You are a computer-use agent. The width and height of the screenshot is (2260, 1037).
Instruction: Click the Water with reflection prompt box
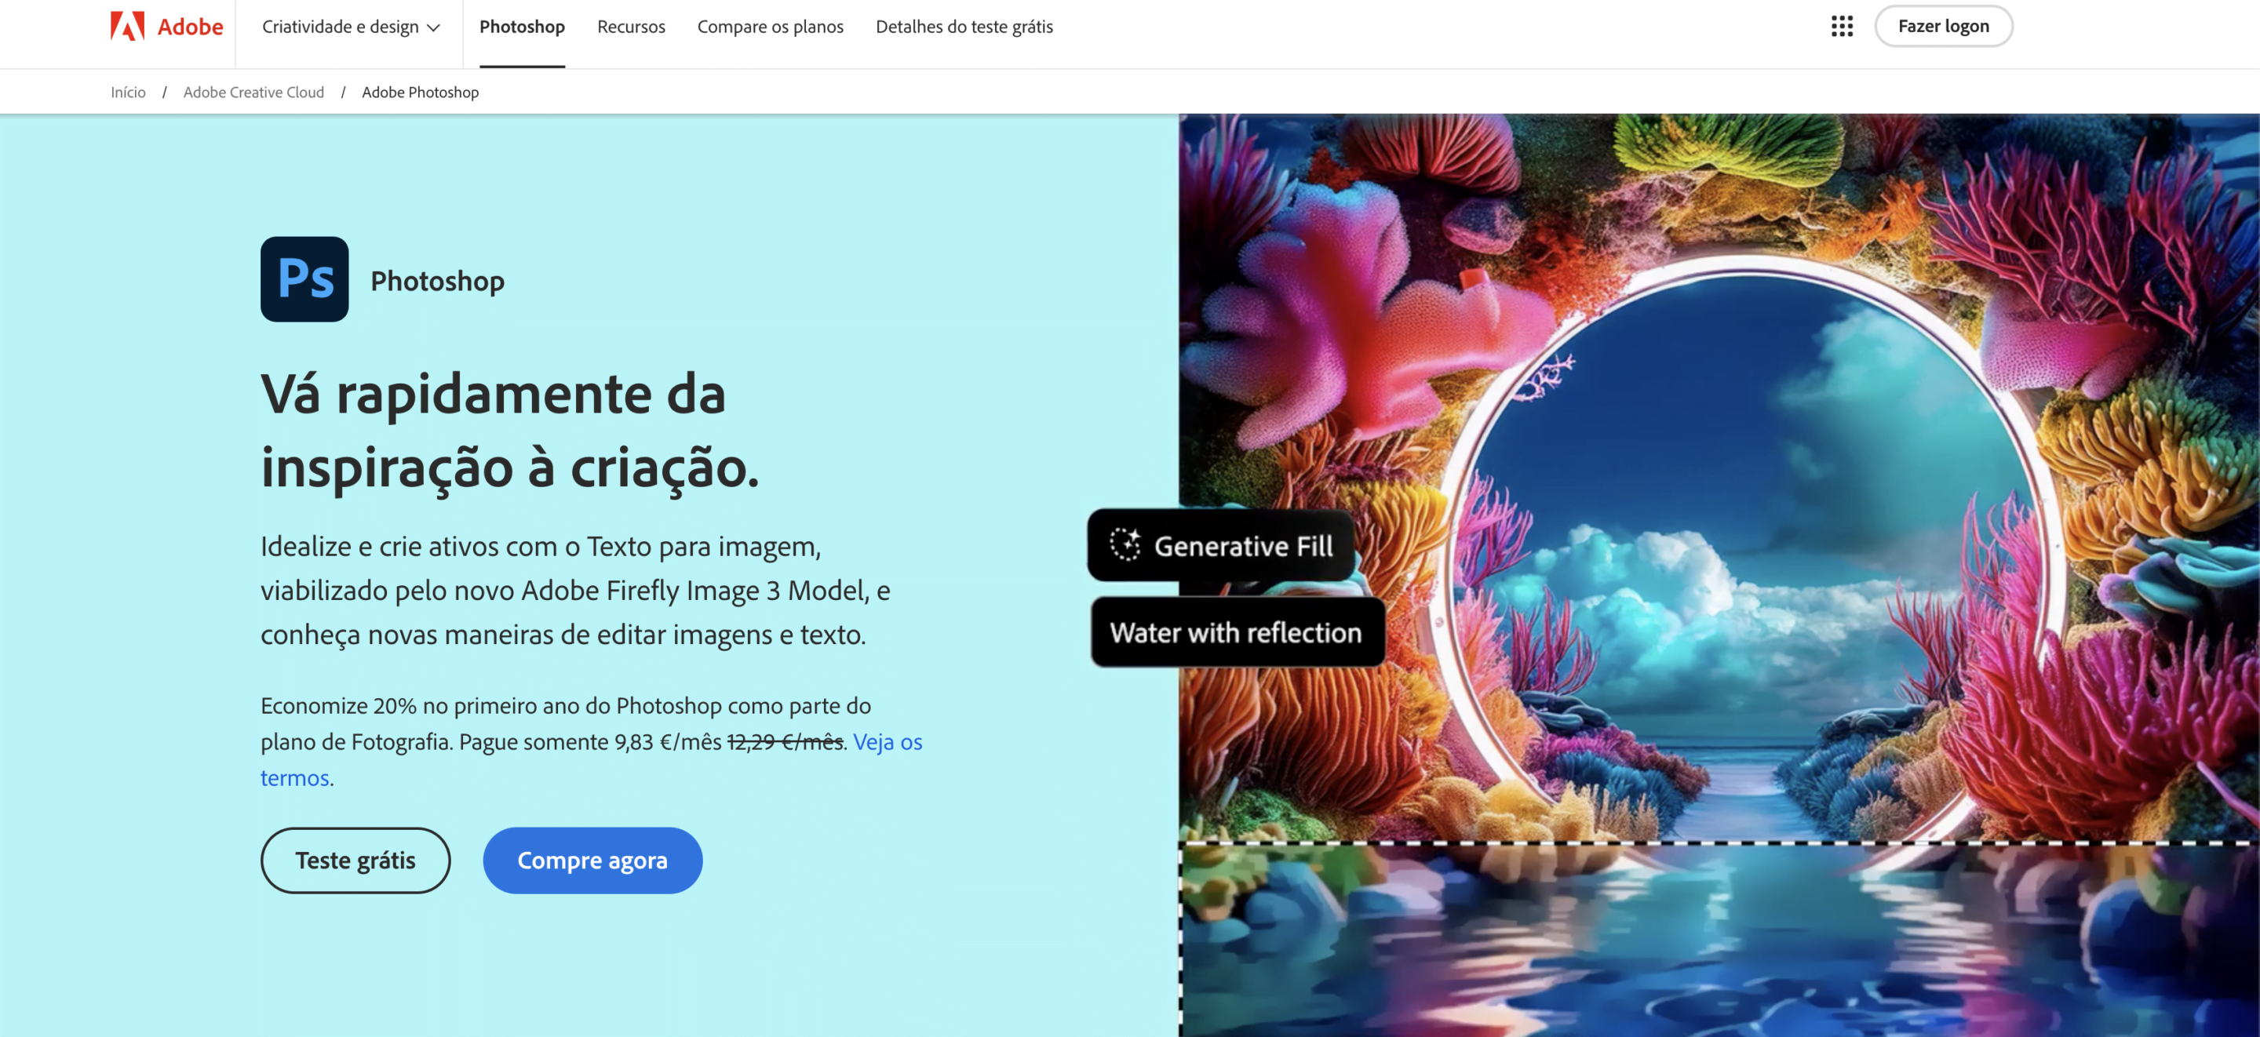click(1237, 631)
